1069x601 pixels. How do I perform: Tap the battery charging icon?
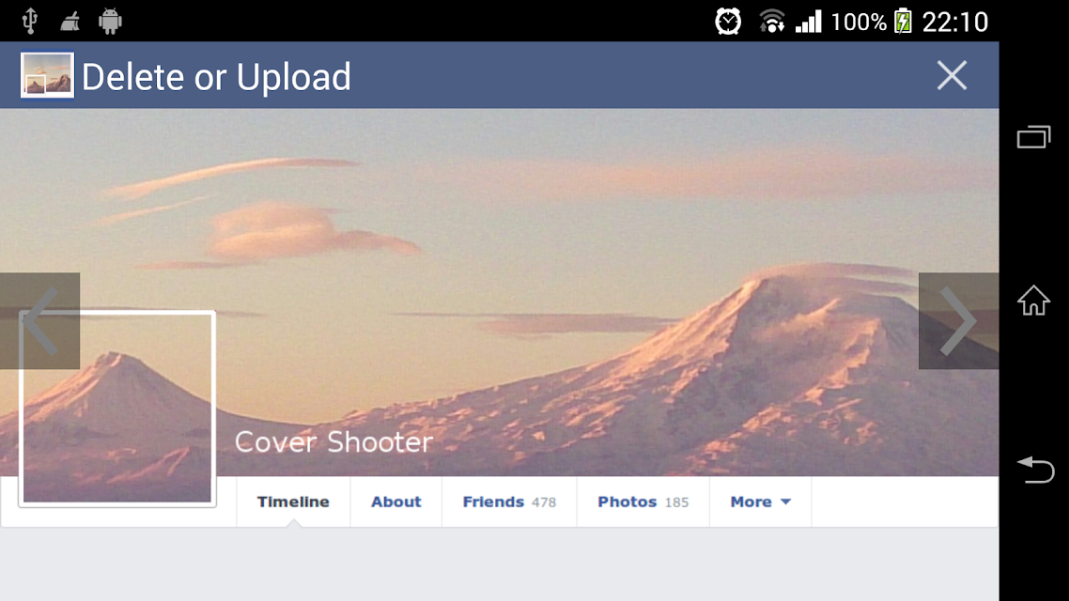(903, 21)
